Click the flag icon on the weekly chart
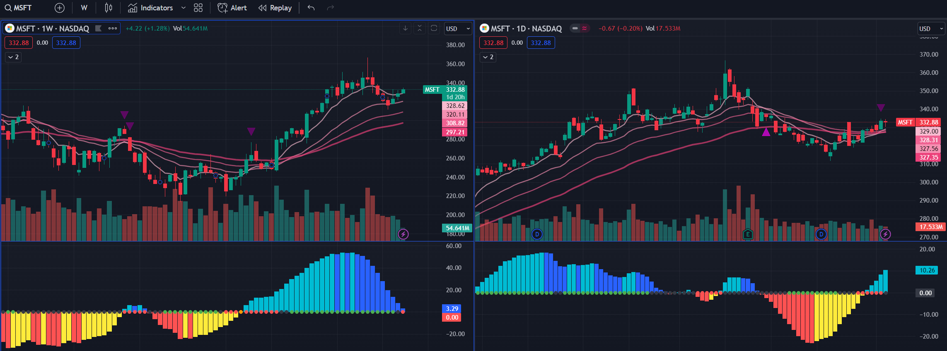This screenshot has height=351, width=947. point(98,29)
